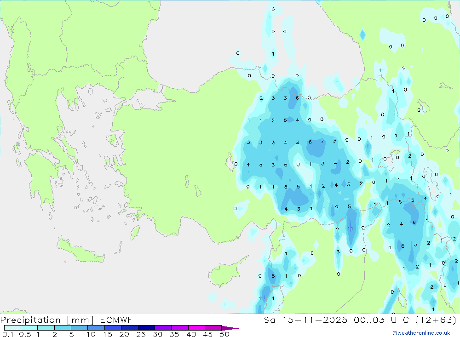
Task: Click the '7' precipitation value on map
Action: tap(322, 141)
